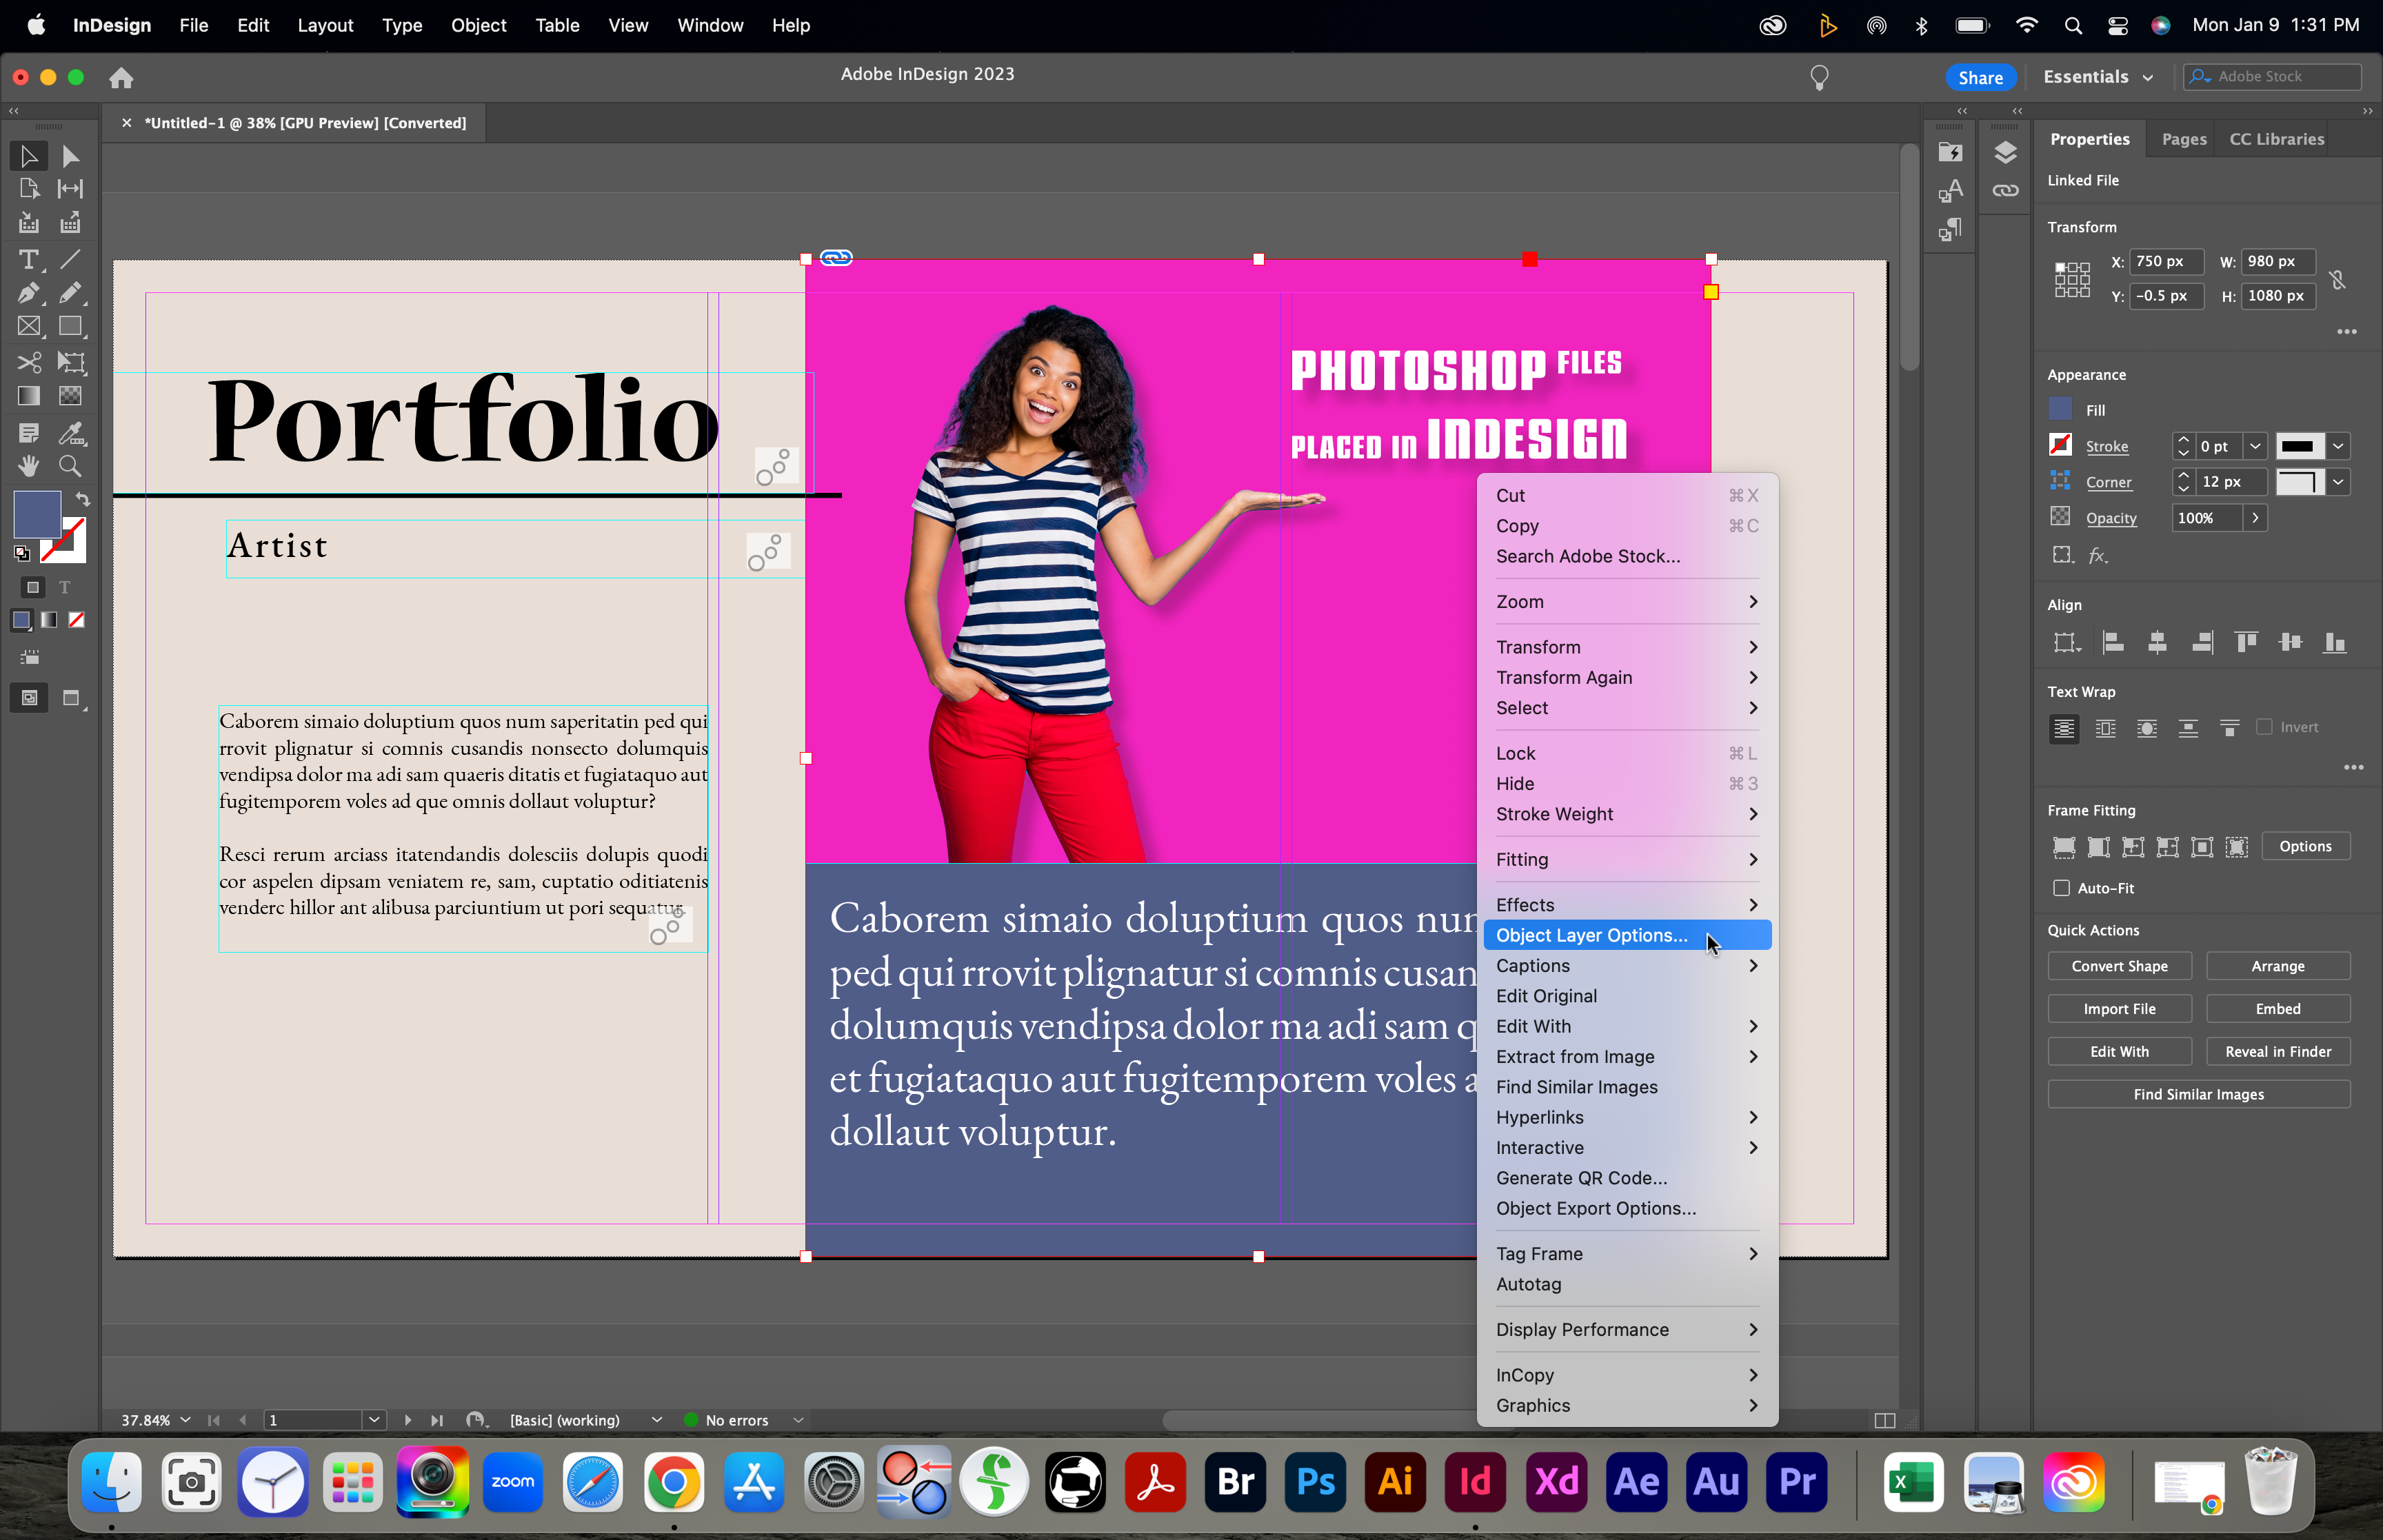The height and width of the screenshot is (1540, 2383).
Task: Choose the Page tool
Action: (29, 189)
